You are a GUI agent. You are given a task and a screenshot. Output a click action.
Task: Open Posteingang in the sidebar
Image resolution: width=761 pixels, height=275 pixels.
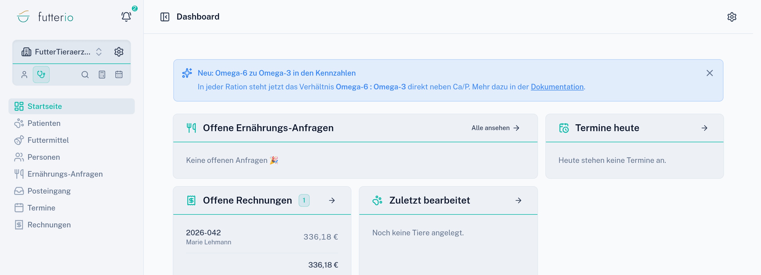72,191
